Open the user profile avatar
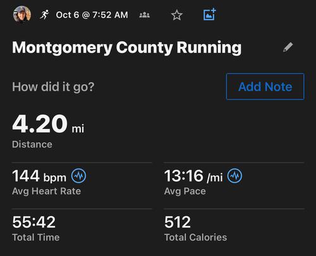Viewport: 316px width, 256px height. (22, 14)
